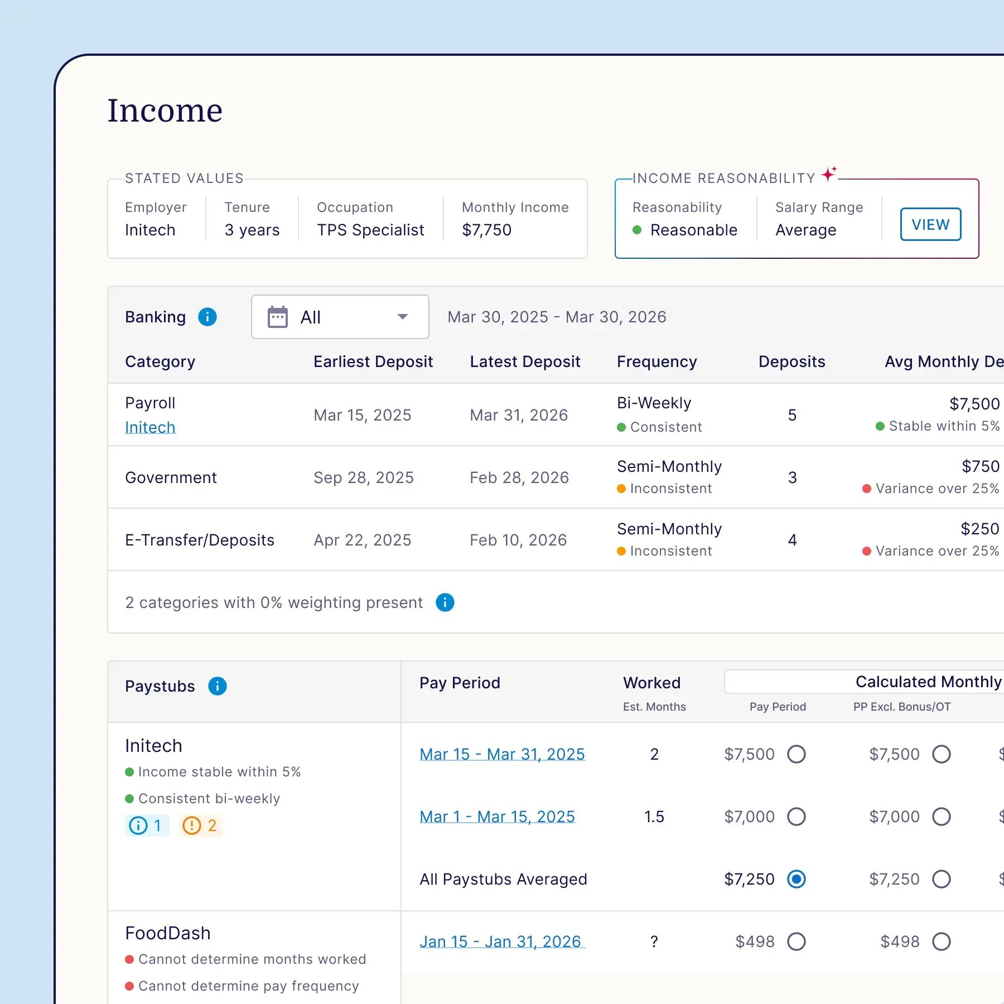Click the green dot beside Reasonable
The image size is (1004, 1004).
point(638,230)
